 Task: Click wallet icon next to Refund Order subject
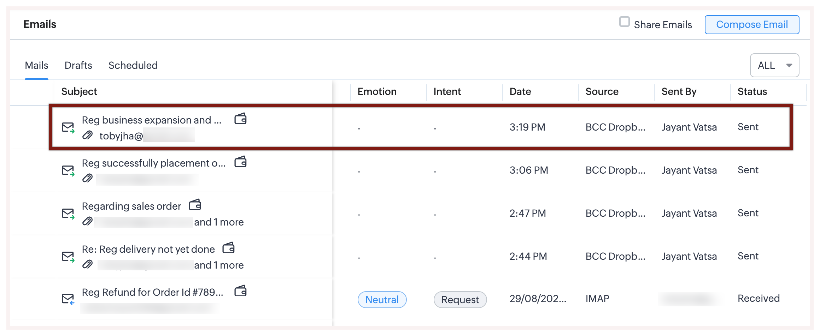click(x=241, y=291)
